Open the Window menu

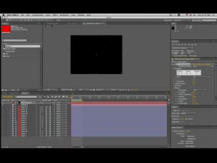pos(81,15)
